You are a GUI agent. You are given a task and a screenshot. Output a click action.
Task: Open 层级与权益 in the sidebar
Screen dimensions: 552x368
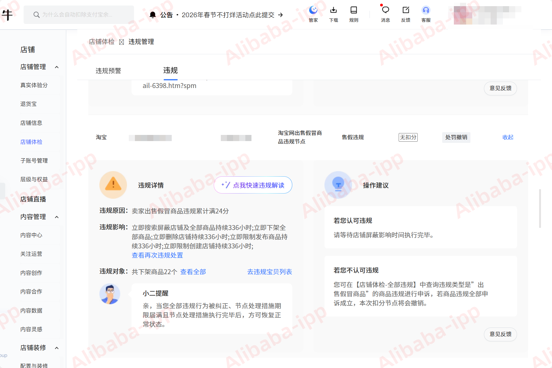[x=34, y=179]
